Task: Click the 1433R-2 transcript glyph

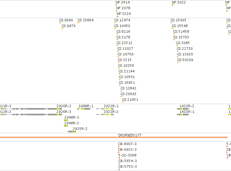Action: pos(183,109)
